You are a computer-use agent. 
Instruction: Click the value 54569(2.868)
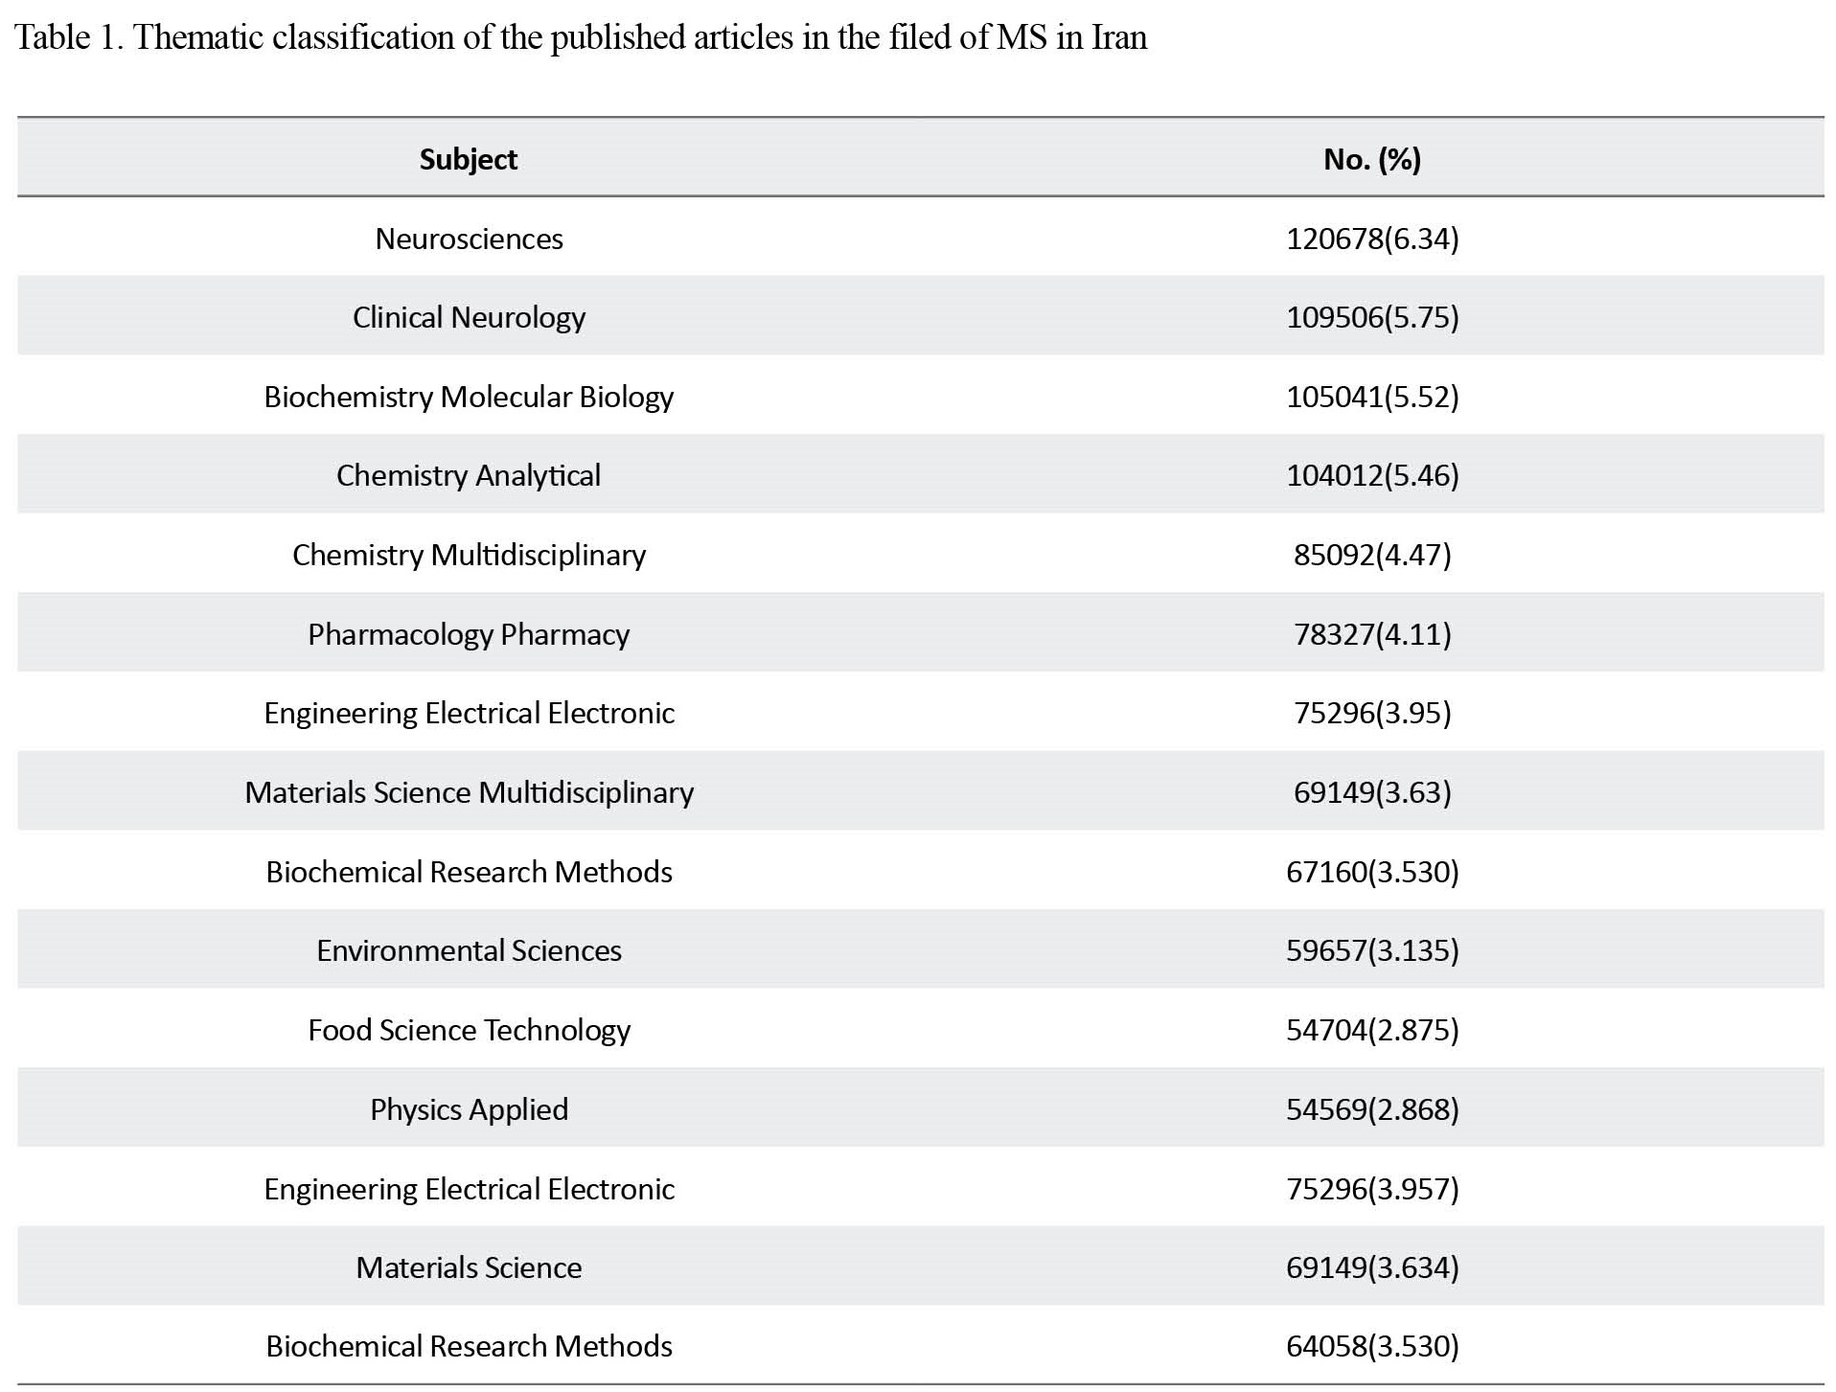pyautogui.click(x=1372, y=1109)
